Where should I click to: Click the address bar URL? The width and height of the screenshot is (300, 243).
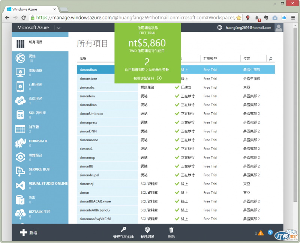point(135,18)
